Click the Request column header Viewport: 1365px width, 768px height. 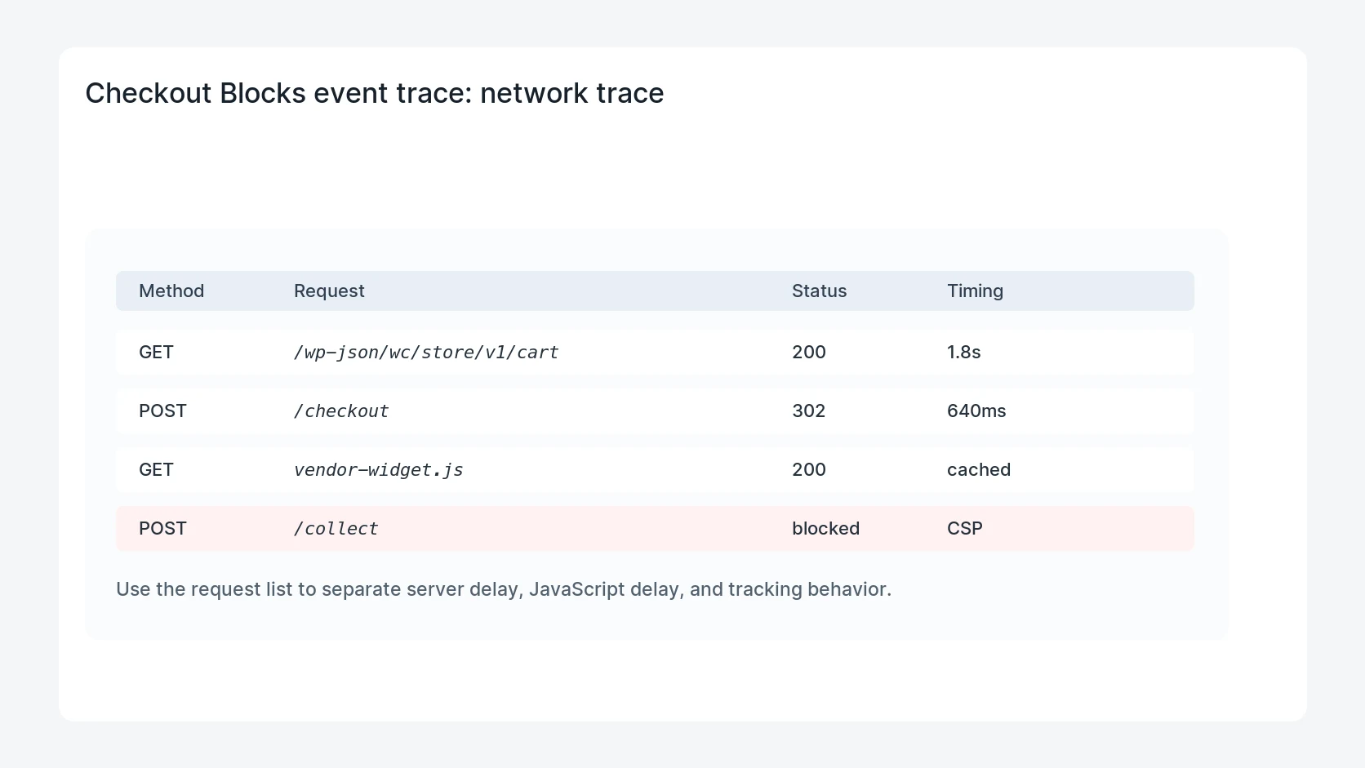coord(329,291)
